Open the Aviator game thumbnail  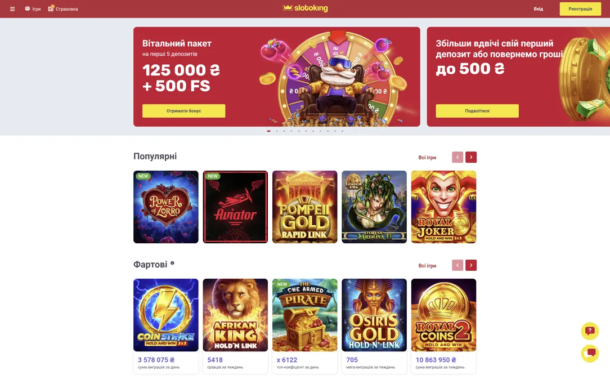pos(235,207)
